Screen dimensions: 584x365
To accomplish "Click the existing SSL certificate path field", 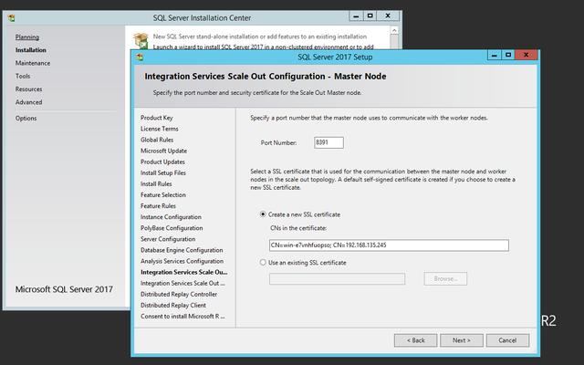I will [337, 278].
